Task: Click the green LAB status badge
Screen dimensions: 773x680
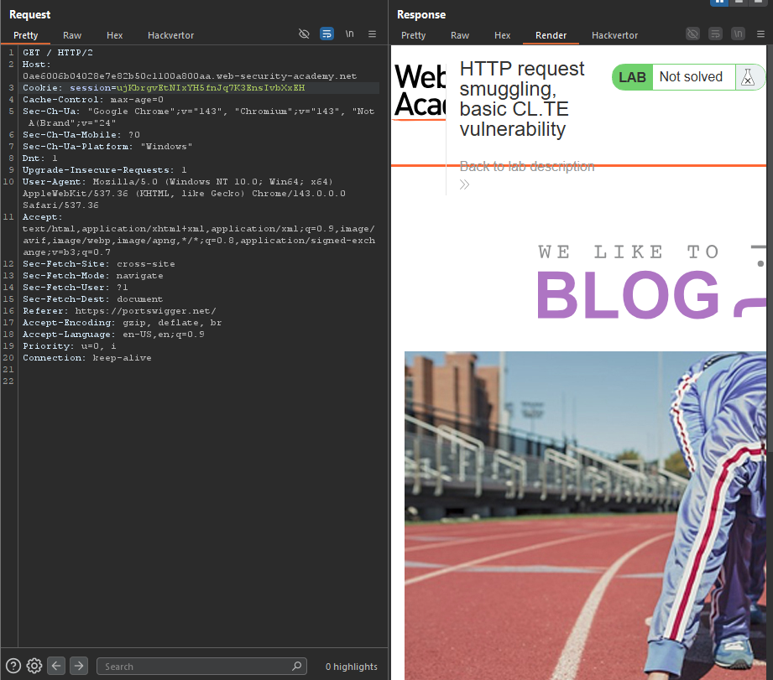Action: (632, 77)
